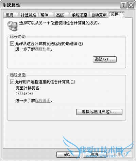
Task: Open the 远程协助 help link
Action: [x=43, y=49]
